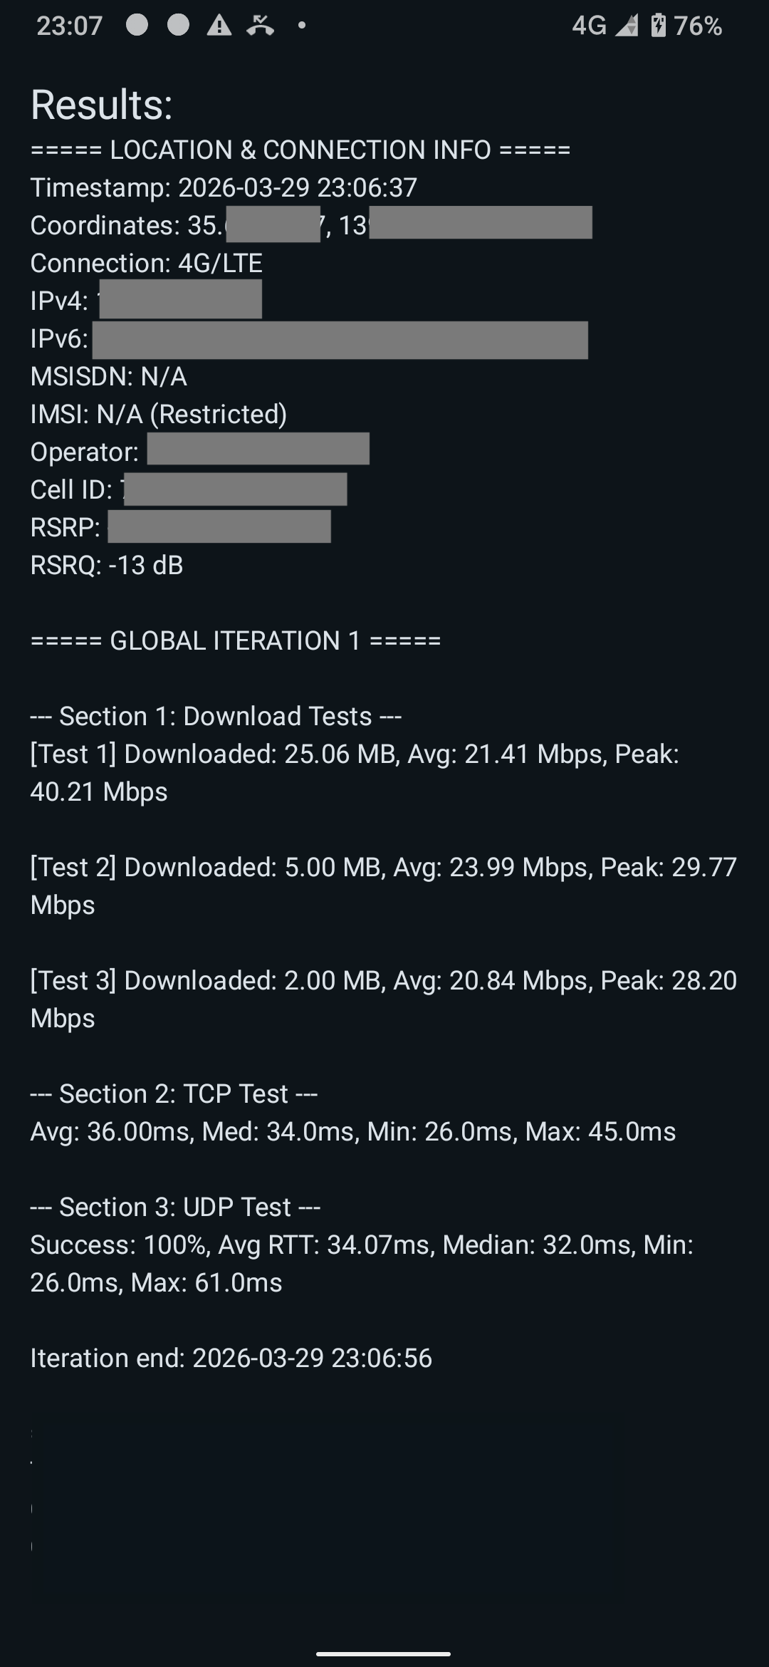Tap the Results heading
Image resolution: width=769 pixels, height=1667 pixels.
click(x=102, y=105)
